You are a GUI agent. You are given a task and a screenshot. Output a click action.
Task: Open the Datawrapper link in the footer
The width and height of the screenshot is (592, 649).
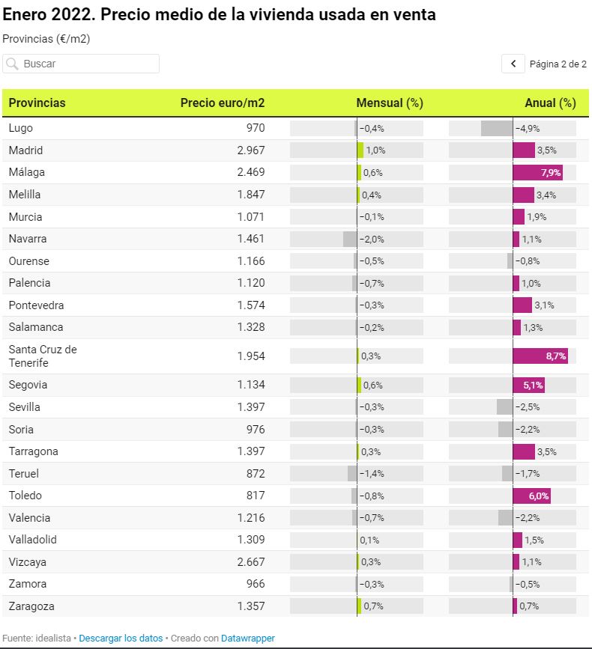pyautogui.click(x=247, y=639)
